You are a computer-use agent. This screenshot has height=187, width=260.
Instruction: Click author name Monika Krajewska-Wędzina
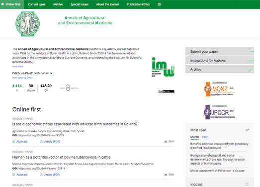(28, 164)
